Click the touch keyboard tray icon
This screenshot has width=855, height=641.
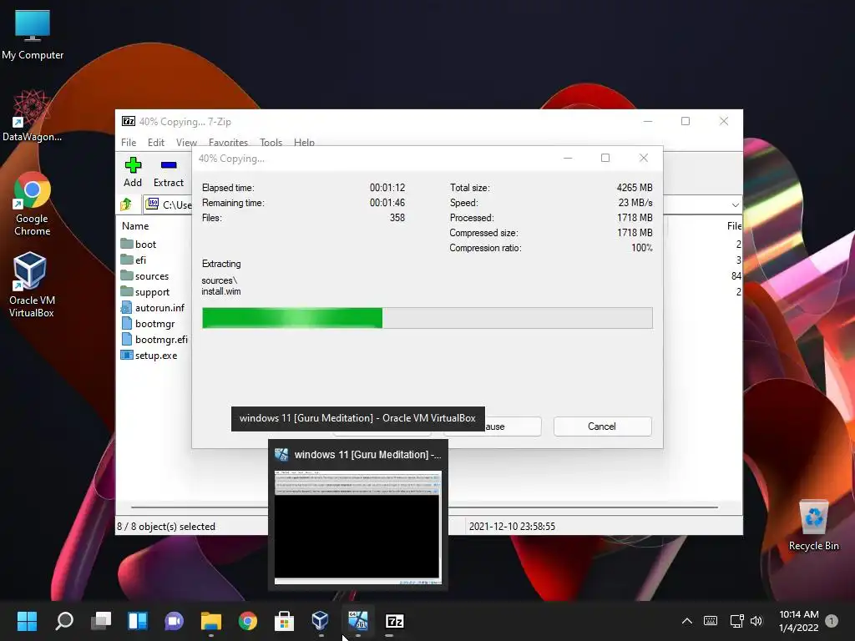(711, 621)
